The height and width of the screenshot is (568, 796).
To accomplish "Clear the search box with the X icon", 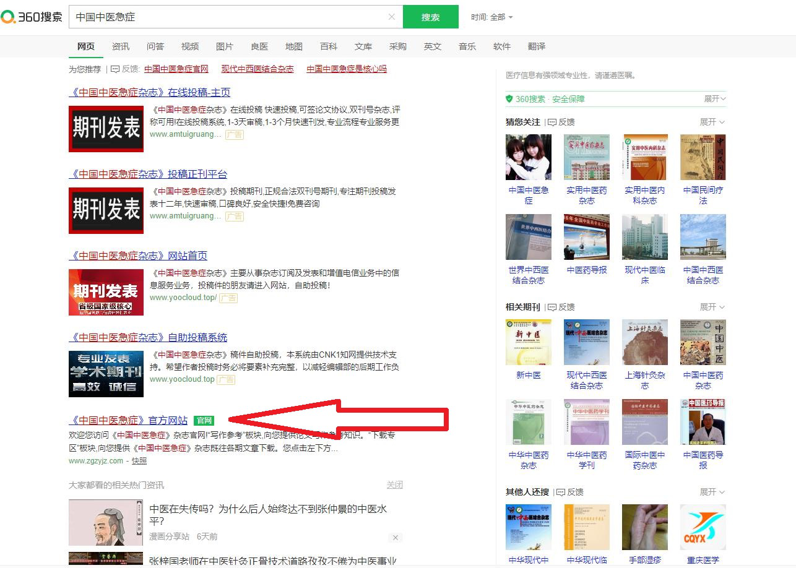I will [x=391, y=17].
